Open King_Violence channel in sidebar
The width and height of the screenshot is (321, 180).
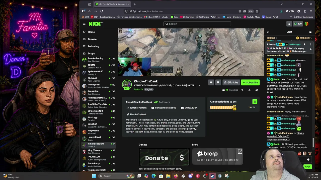pos(99,151)
